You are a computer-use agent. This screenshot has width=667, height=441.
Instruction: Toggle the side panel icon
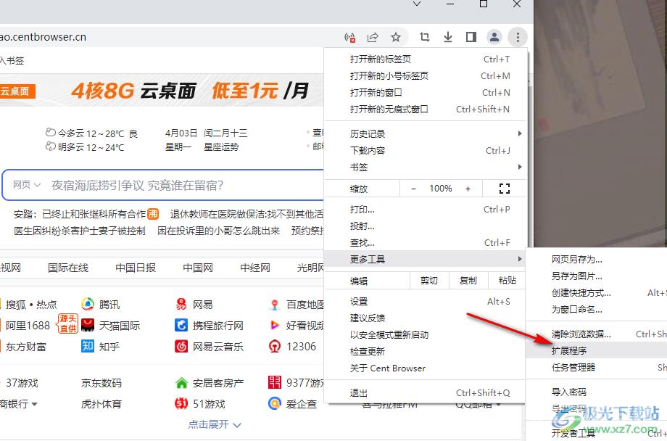pos(471,37)
